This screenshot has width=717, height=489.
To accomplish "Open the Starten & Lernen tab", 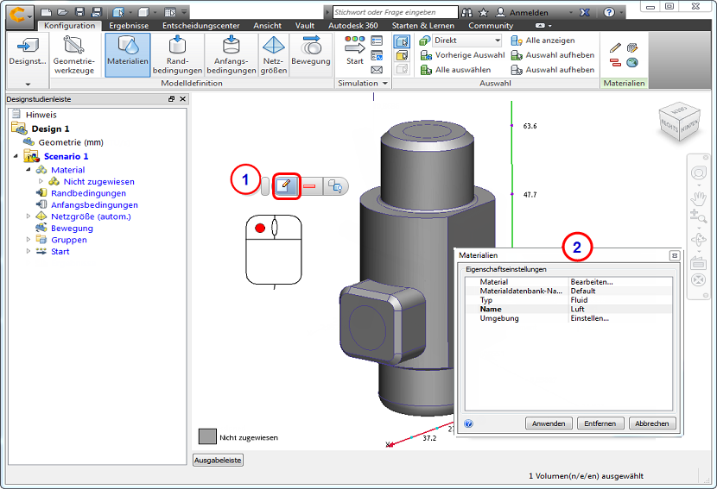I will coord(422,26).
